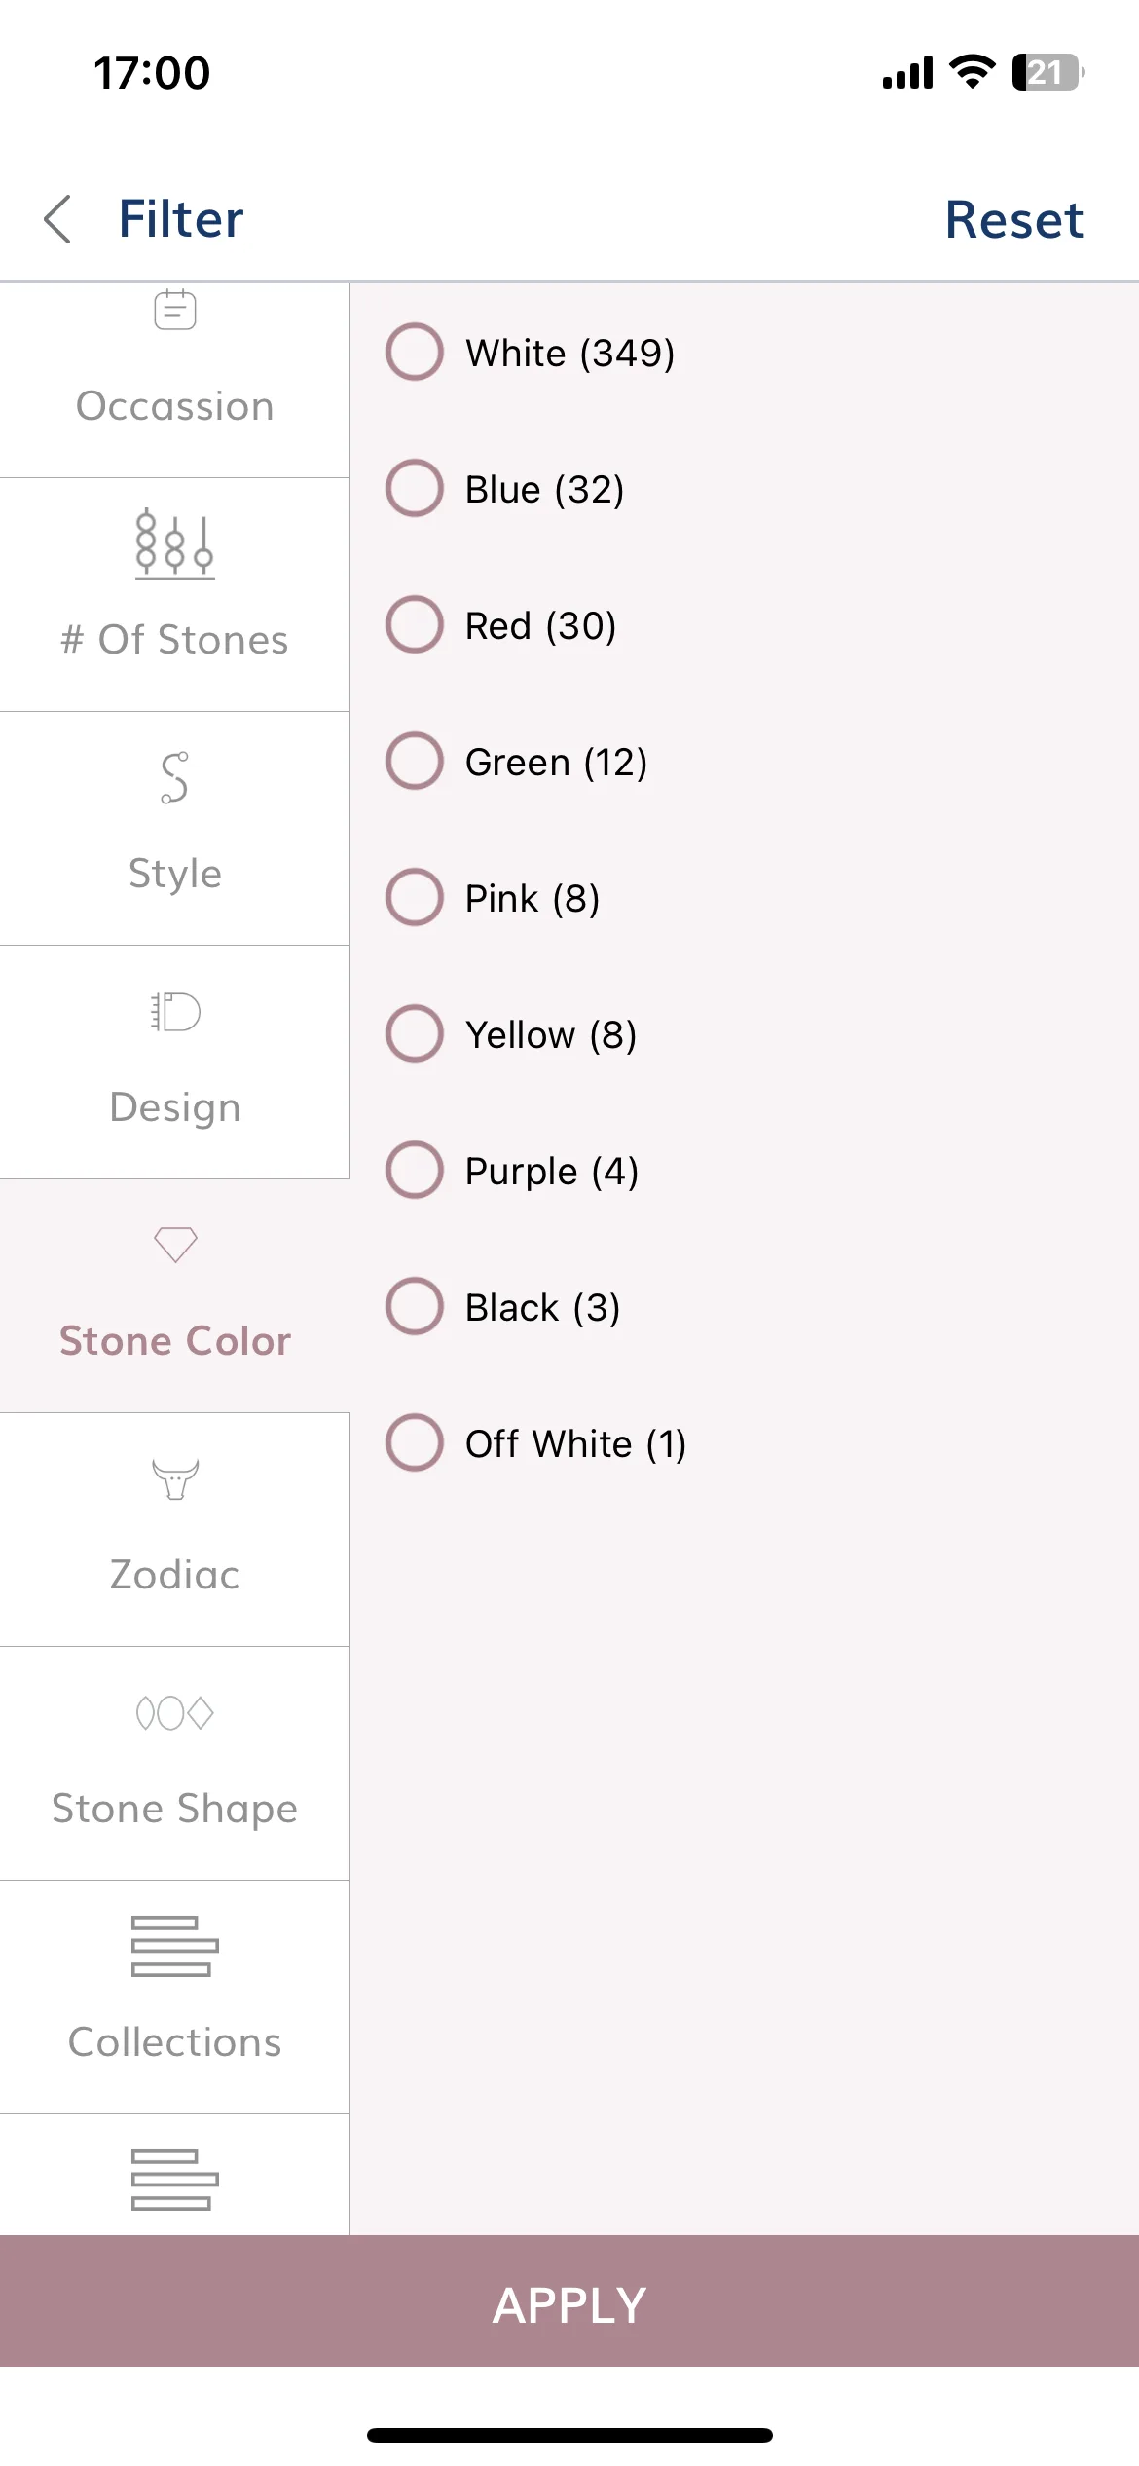Tap the Reset link
This screenshot has width=1139, height=2466.
tap(1013, 219)
